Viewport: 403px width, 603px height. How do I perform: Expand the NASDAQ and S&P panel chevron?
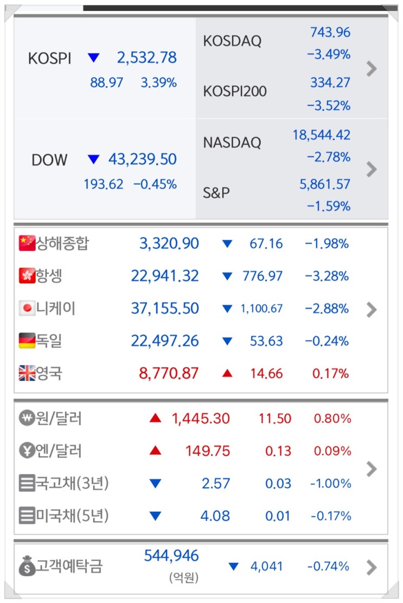(x=372, y=169)
